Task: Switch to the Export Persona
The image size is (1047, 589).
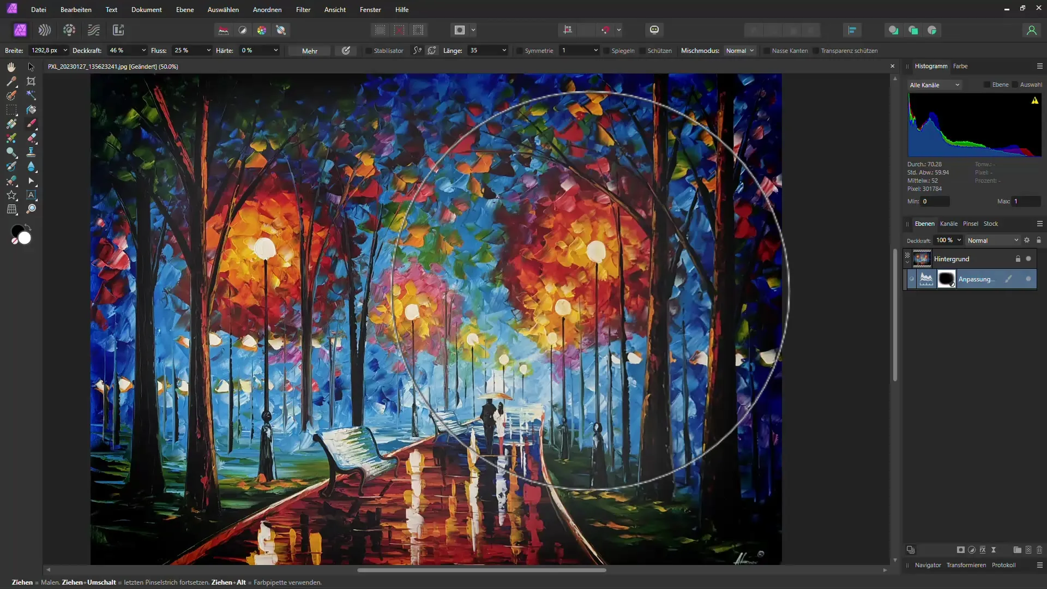Action: tap(118, 30)
